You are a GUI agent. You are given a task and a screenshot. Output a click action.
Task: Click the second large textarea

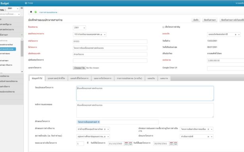pos(145,110)
